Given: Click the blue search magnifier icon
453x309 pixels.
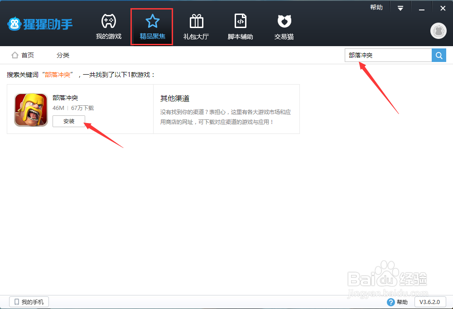Looking at the screenshot, I should (439, 55).
